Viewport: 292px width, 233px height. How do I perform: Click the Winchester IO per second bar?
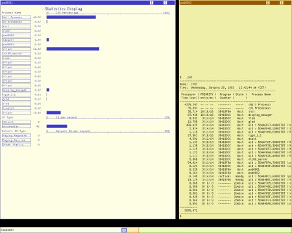pyautogui.click(x=56, y=126)
